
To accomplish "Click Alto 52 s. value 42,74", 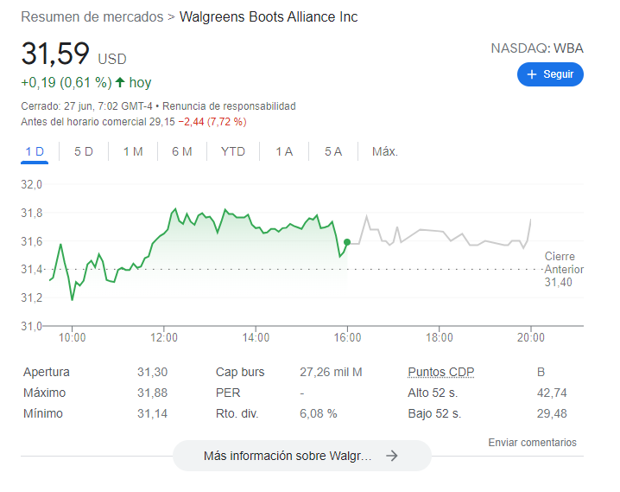I will [552, 393].
